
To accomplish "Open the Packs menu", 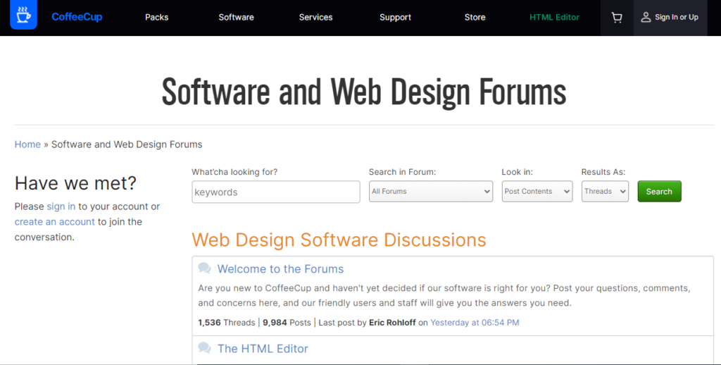I will pyautogui.click(x=157, y=18).
